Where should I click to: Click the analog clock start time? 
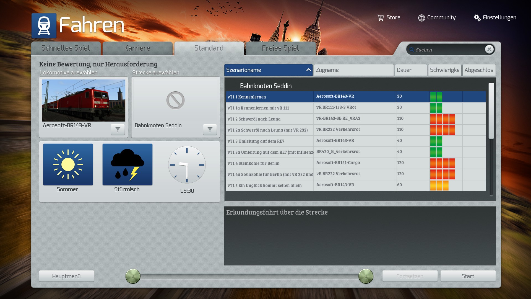point(187,165)
